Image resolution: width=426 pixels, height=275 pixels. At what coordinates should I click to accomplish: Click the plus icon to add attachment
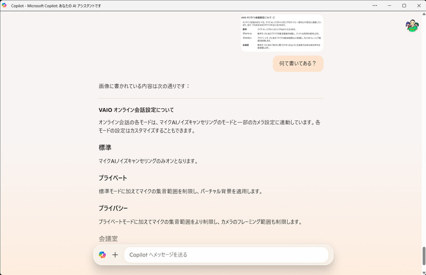click(x=115, y=255)
